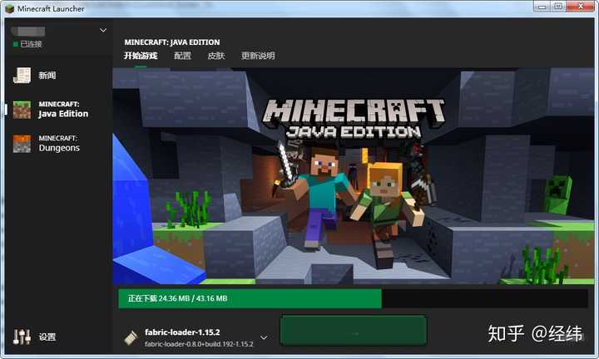Minimize the Minecraft Launcher window

click(x=542, y=7)
